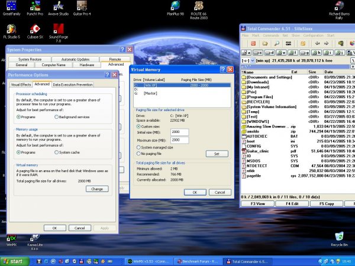355x266 pixels.
Task: Open the System Restore tab in System Properties
Action: [30, 59]
